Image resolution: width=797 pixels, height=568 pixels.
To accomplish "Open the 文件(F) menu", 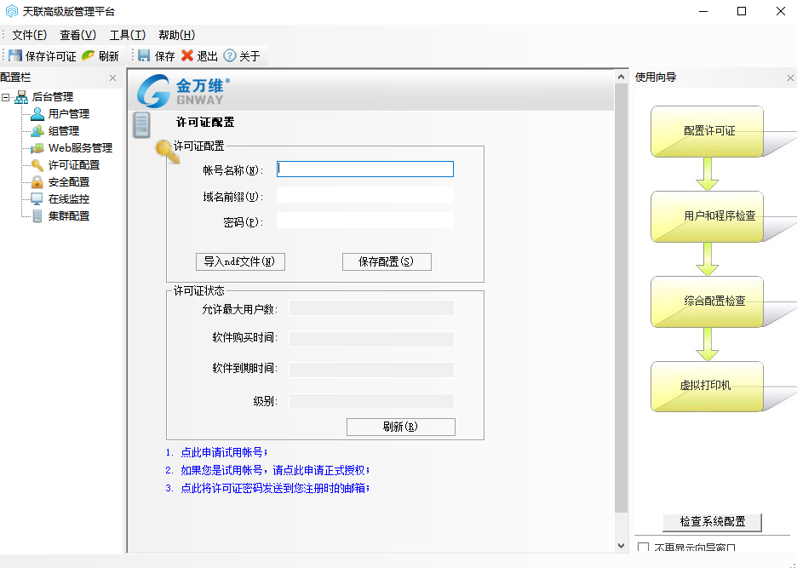I will [30, 35].
